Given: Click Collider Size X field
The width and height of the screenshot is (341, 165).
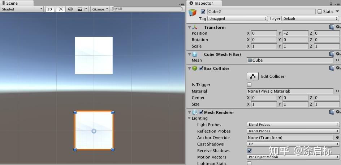Looking at the screenshot, I should point(264,104).
